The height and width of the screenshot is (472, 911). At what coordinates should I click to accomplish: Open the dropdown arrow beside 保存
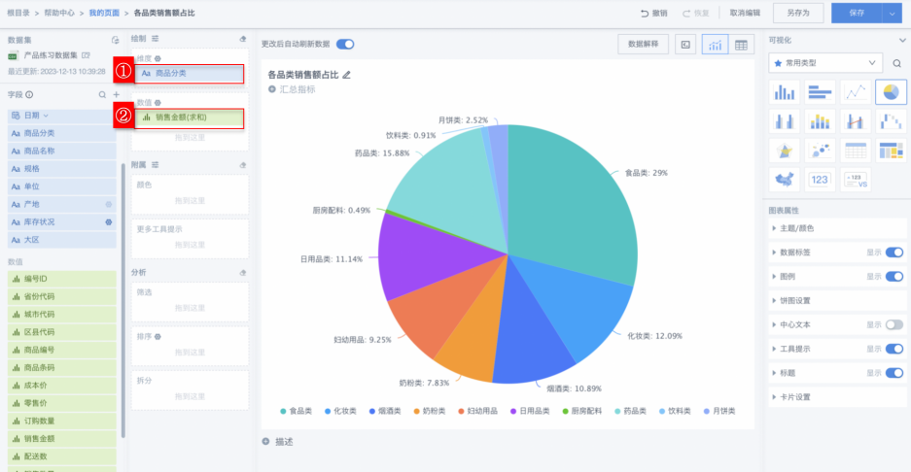892,13
